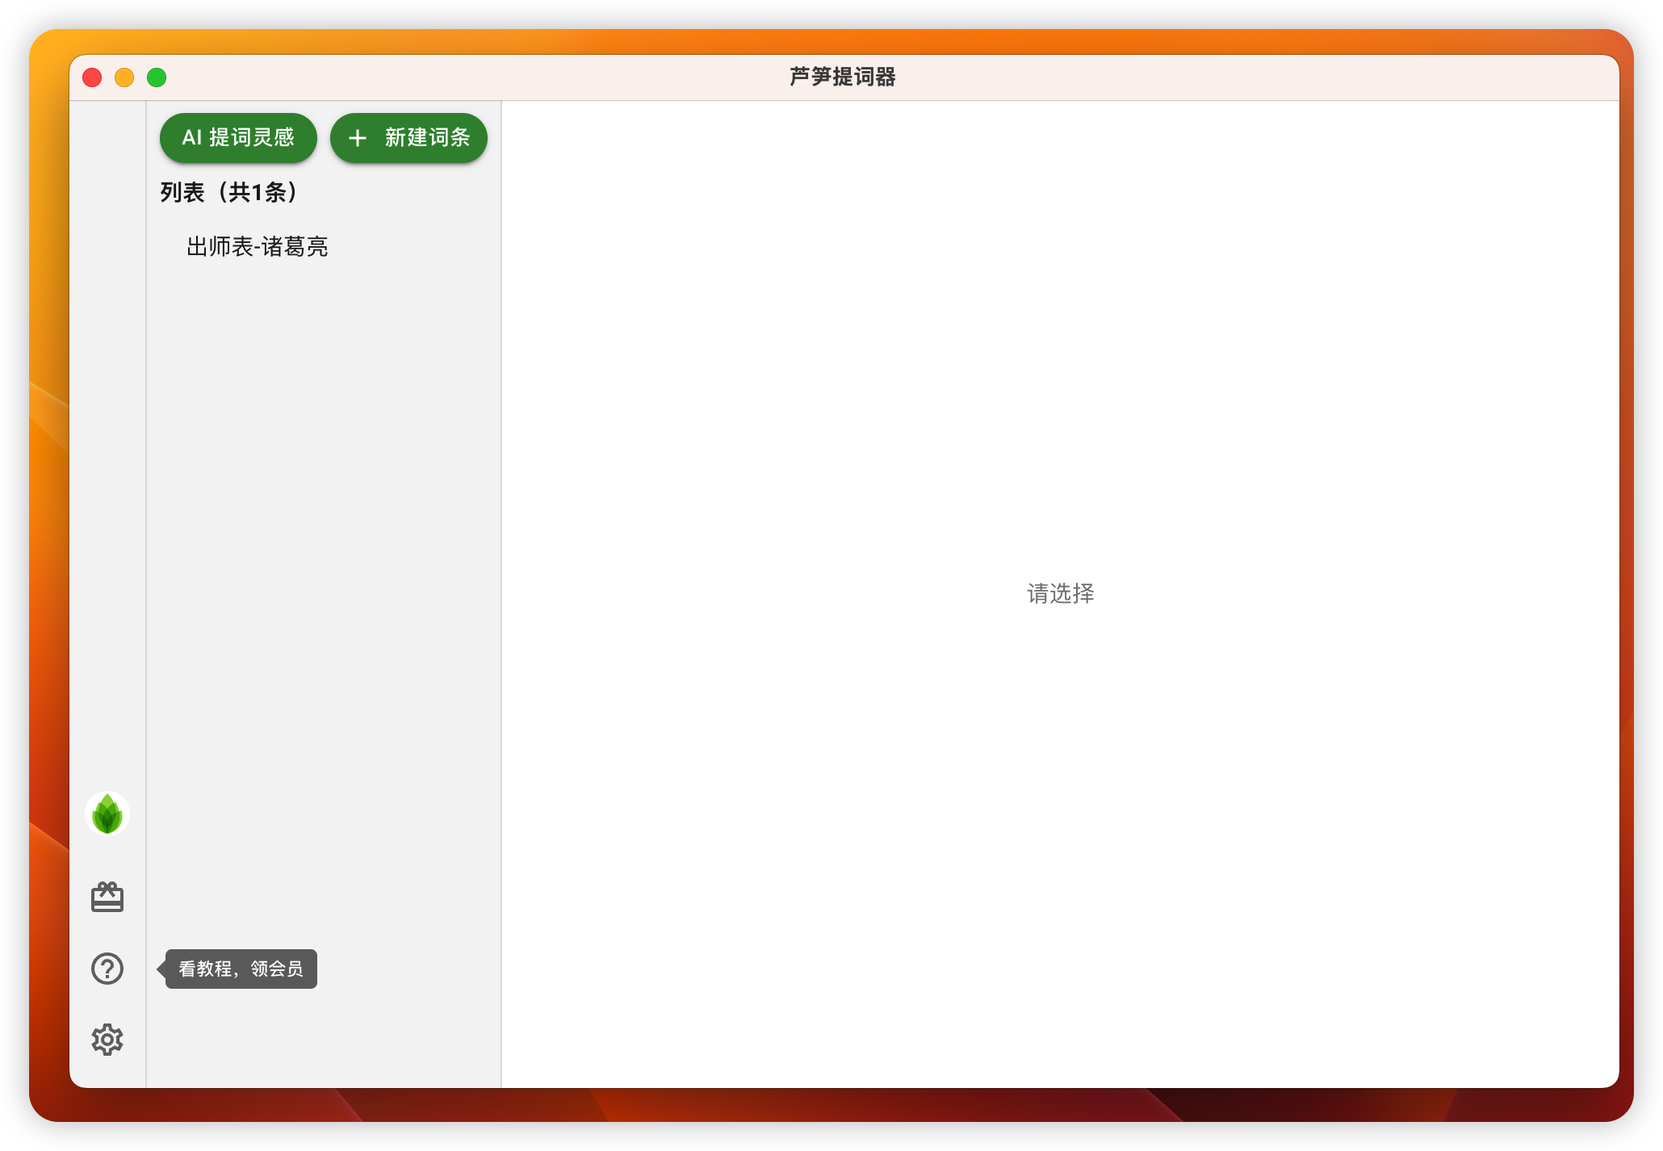Maximize the window with the green button

coord(157,77)
